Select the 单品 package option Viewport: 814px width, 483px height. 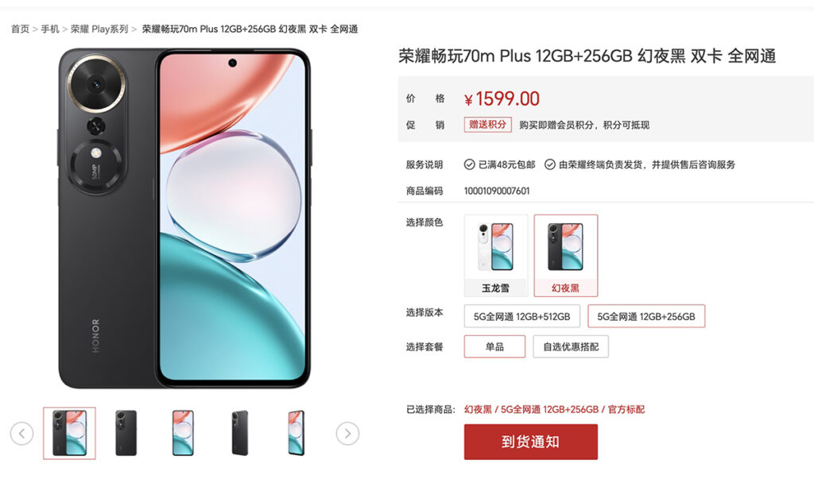pyautogui.click(x=494, y=346)
